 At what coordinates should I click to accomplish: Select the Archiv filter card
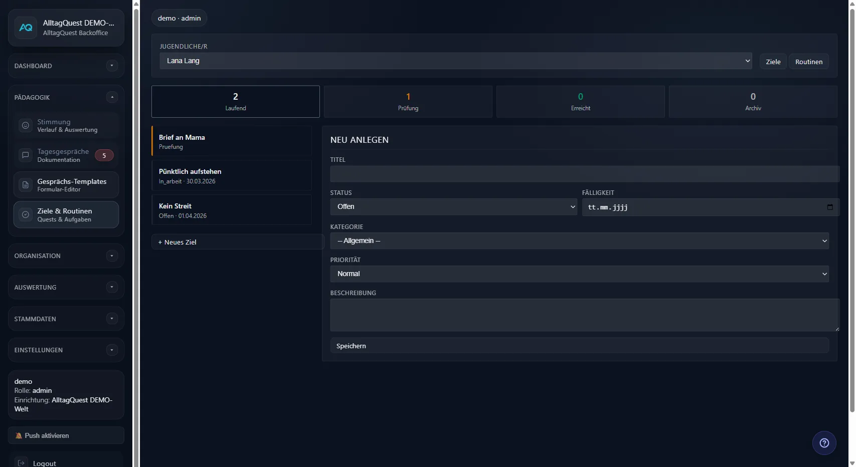753,101
